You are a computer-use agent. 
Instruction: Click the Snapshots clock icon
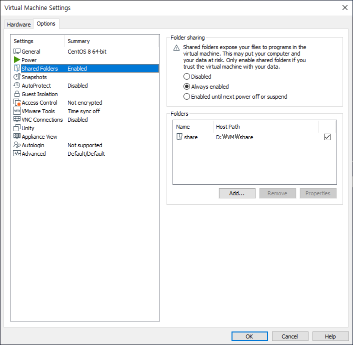pos(17,77)
